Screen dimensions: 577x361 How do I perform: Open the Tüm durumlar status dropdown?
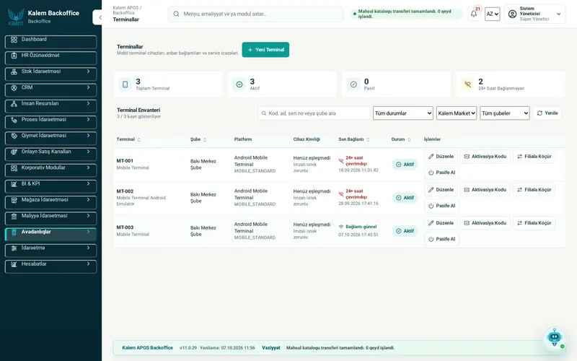pos(403,113)
